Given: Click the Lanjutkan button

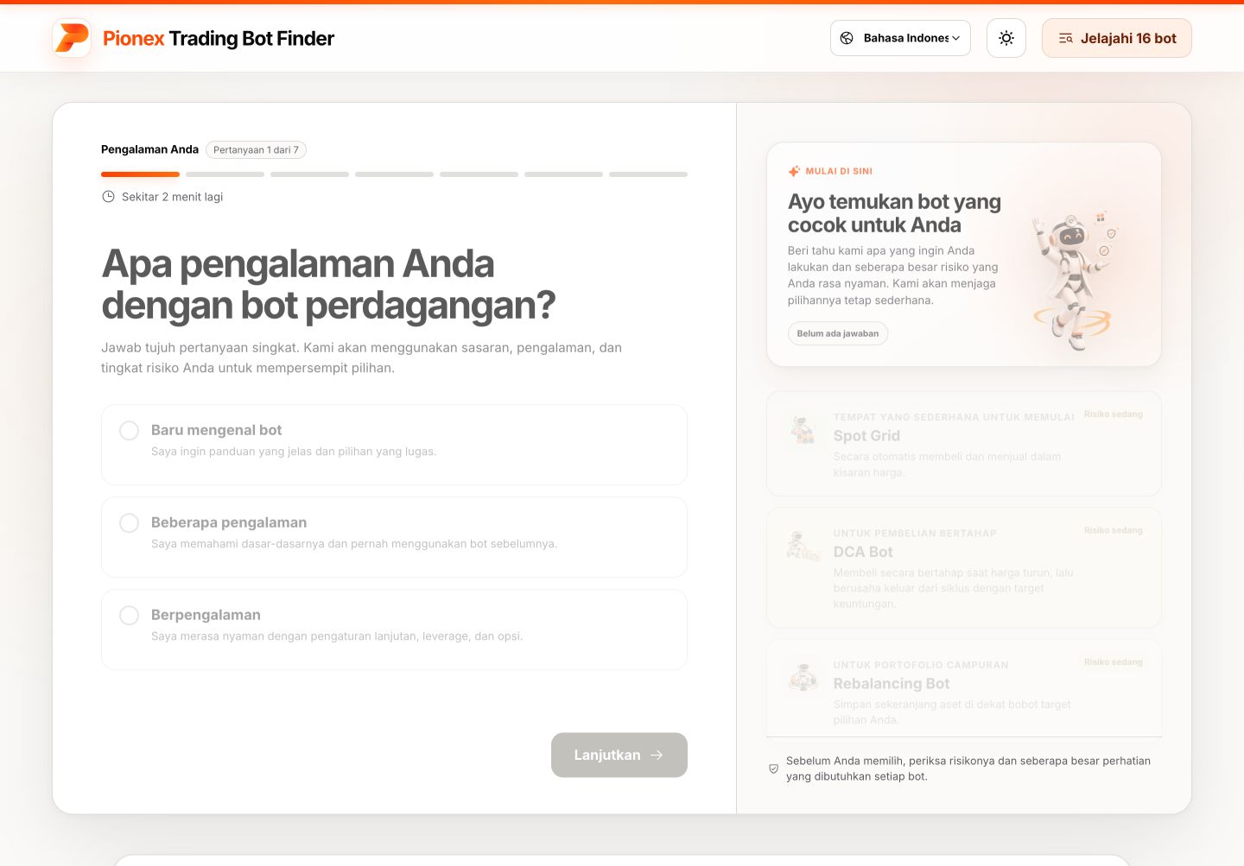Looking at the screenshot, I should [619, 755].
